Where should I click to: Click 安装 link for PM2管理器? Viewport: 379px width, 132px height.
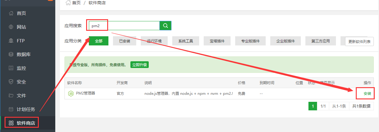[x=367, y=94]
